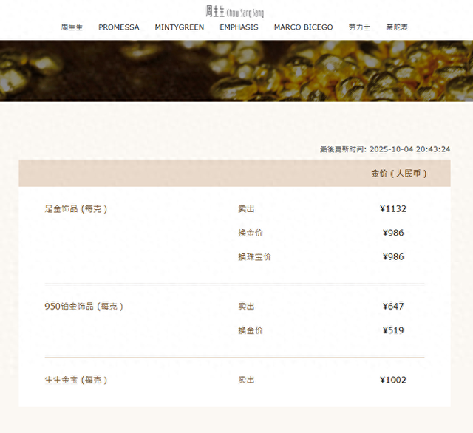Click 卖出 in the 950铂金饰品 row
The height and width of the screenshot is (433, 473).
tap(246, 307)
